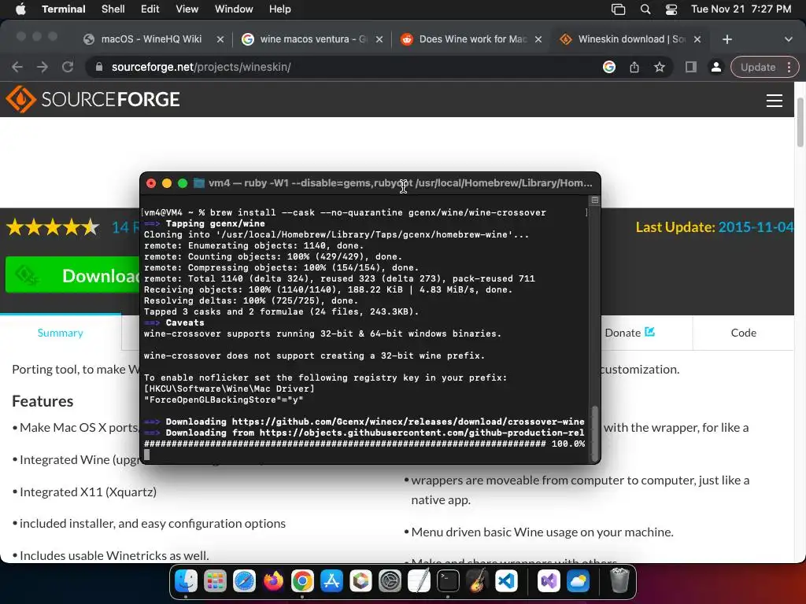Click the star rating

click(x=53, y=227)
